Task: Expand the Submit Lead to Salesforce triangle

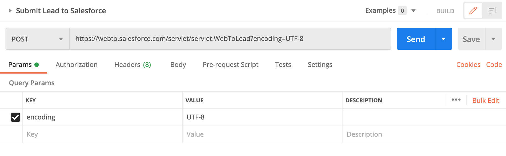Action: pos(10,11)
